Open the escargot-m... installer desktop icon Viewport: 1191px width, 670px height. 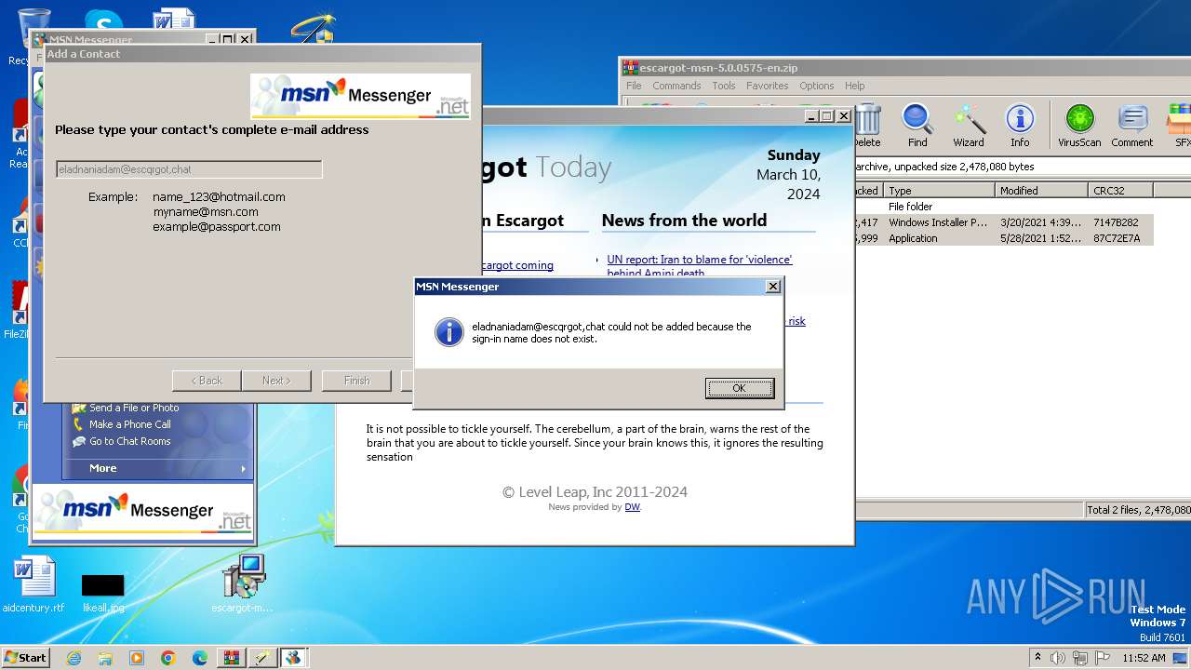[x=244, y=584]
